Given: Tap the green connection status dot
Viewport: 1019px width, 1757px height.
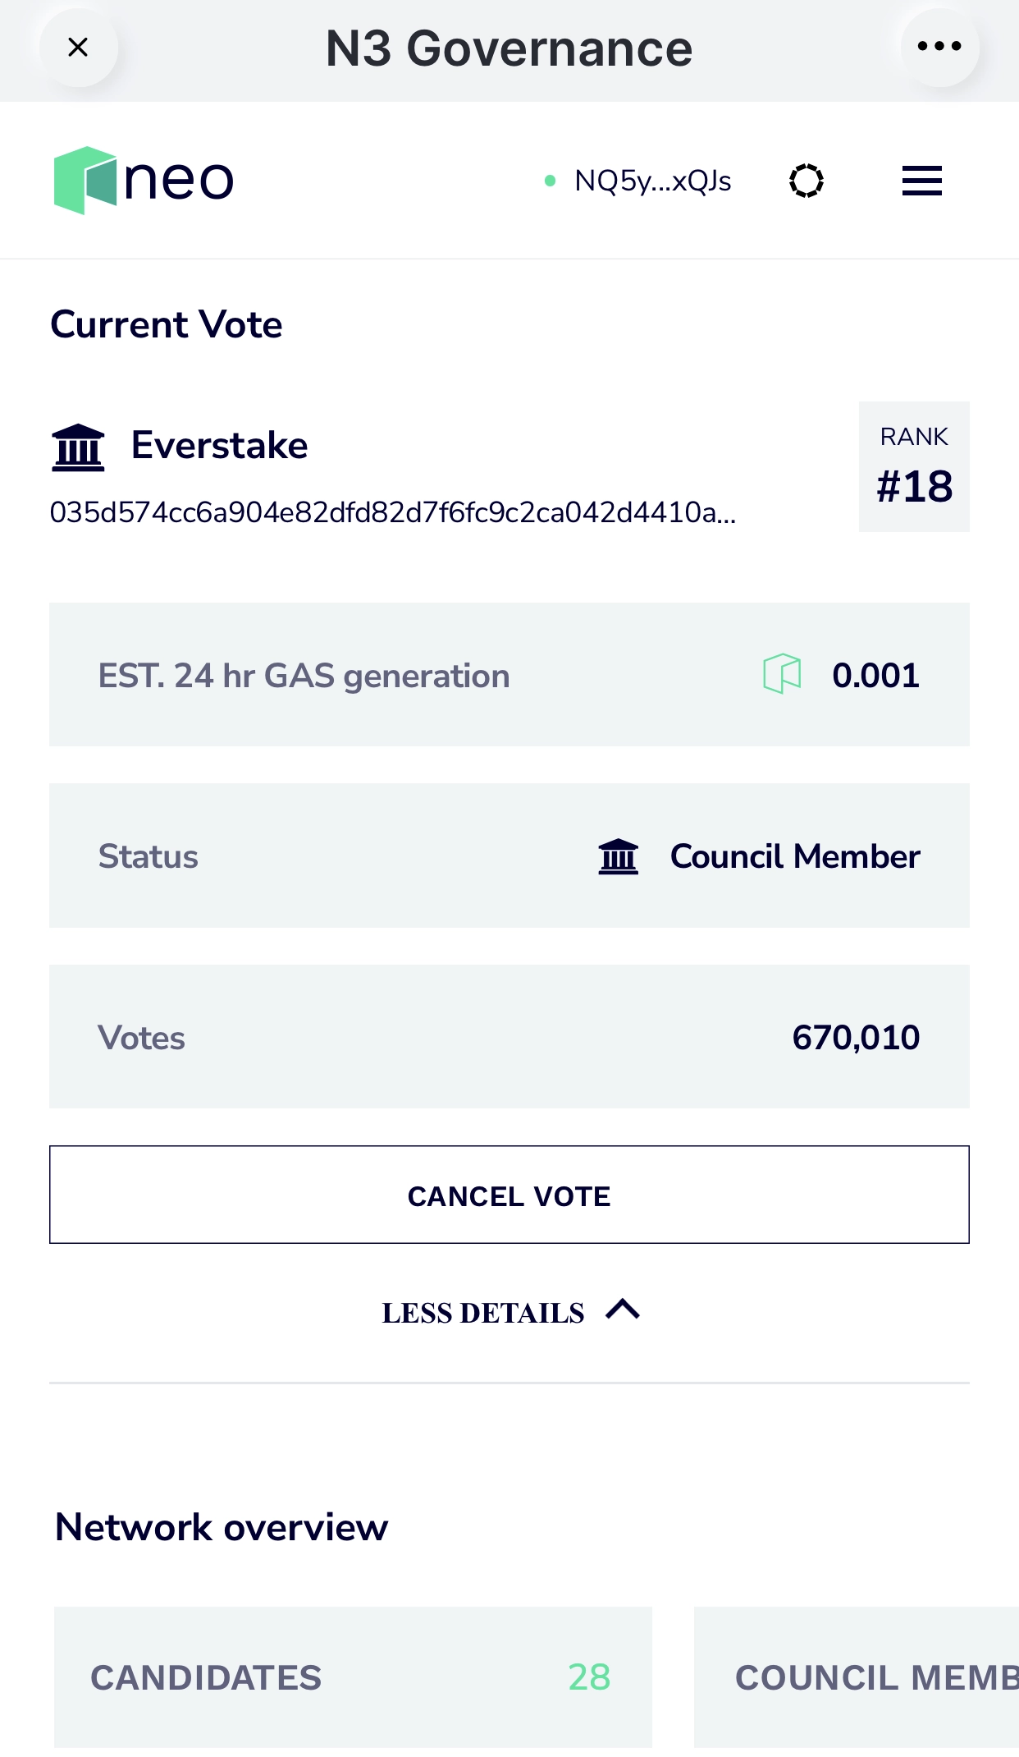Looking at the screenshot, I should [550, 181].
